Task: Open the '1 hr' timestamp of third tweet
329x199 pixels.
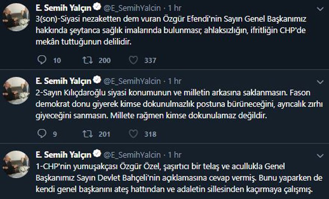Action: 174,154
